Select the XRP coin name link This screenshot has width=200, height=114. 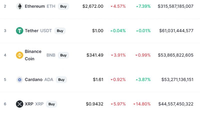click(x=29, y=104)
